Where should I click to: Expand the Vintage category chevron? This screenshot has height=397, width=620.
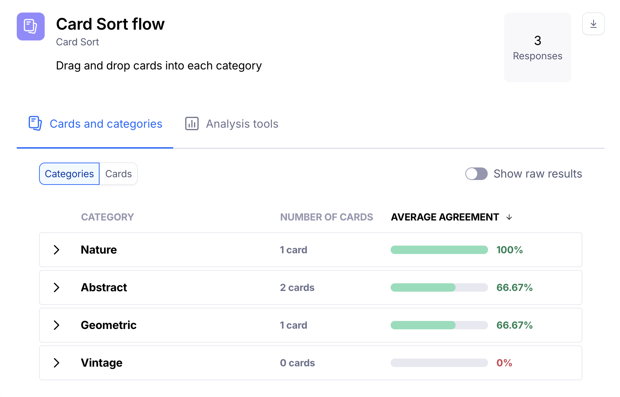pyautogui.click(x=57, y=363)
